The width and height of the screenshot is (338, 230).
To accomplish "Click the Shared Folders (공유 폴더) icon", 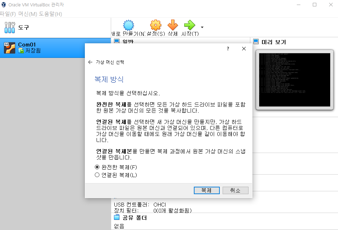I will click(x=116, y=217).
